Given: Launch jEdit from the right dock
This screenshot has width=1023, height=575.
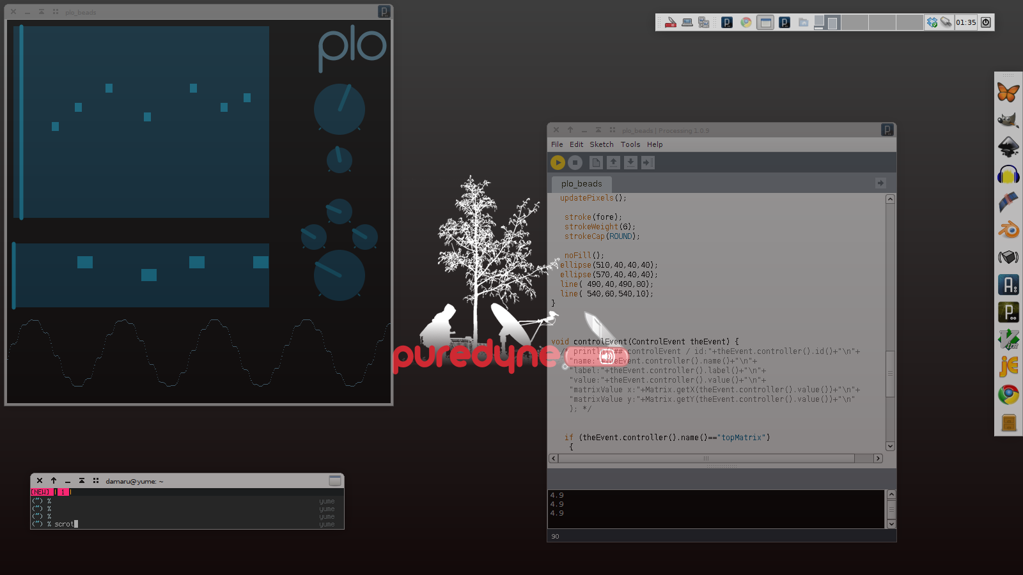Looking at the screenshot, I should 1008,367.
